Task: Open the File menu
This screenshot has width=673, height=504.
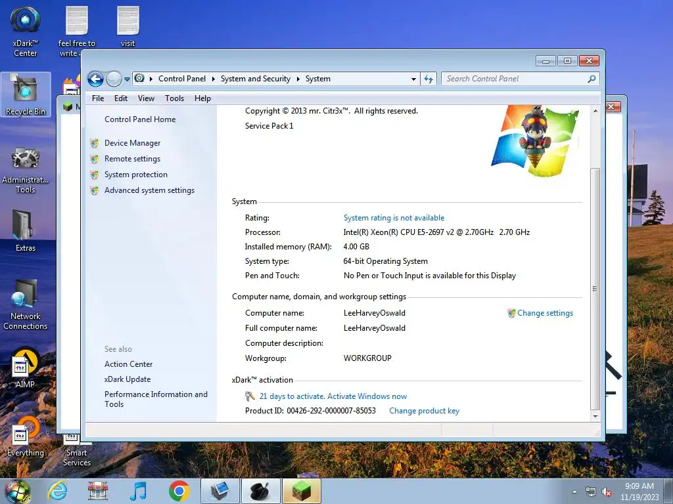Action: 98,98
